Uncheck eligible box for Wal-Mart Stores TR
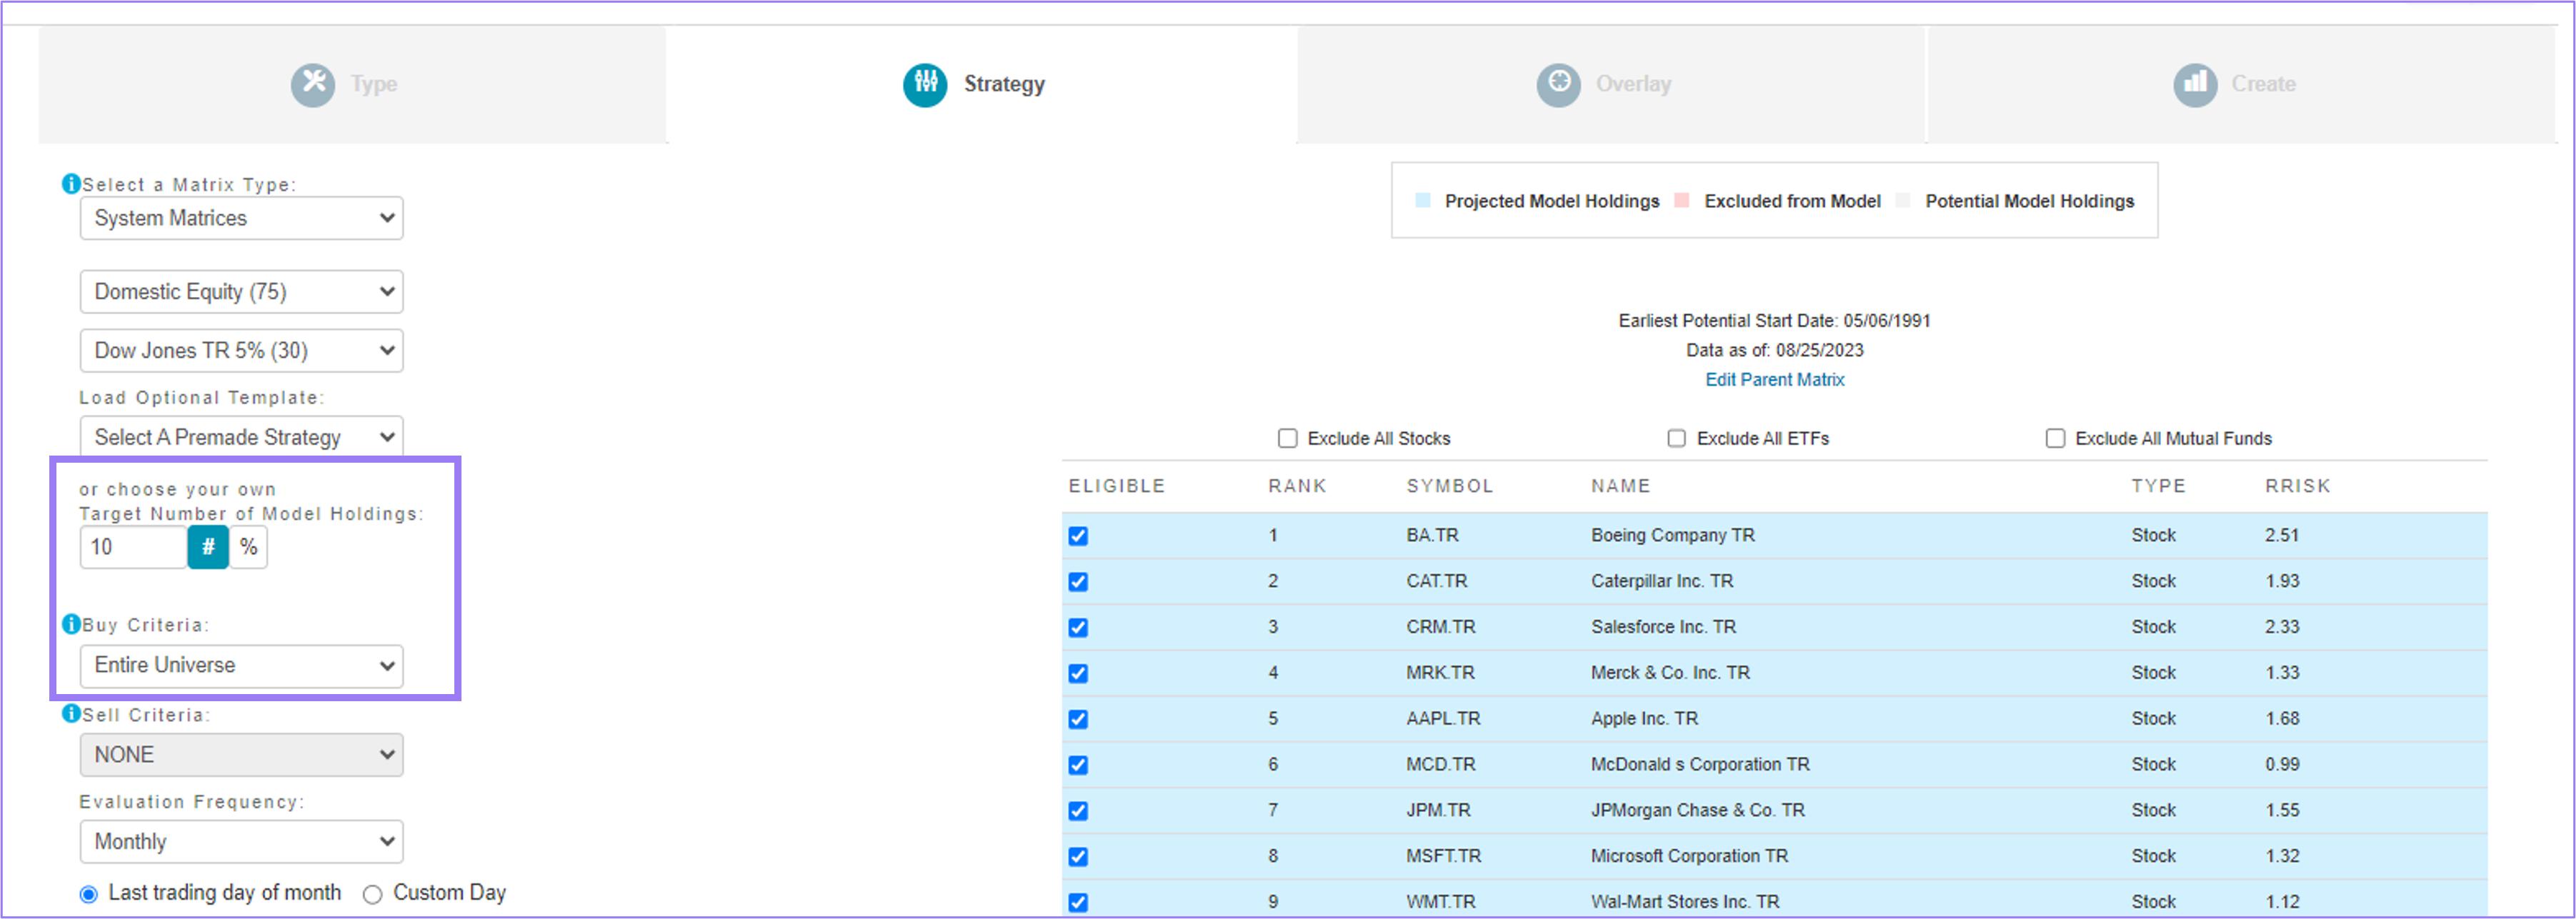 (1078, 903)
